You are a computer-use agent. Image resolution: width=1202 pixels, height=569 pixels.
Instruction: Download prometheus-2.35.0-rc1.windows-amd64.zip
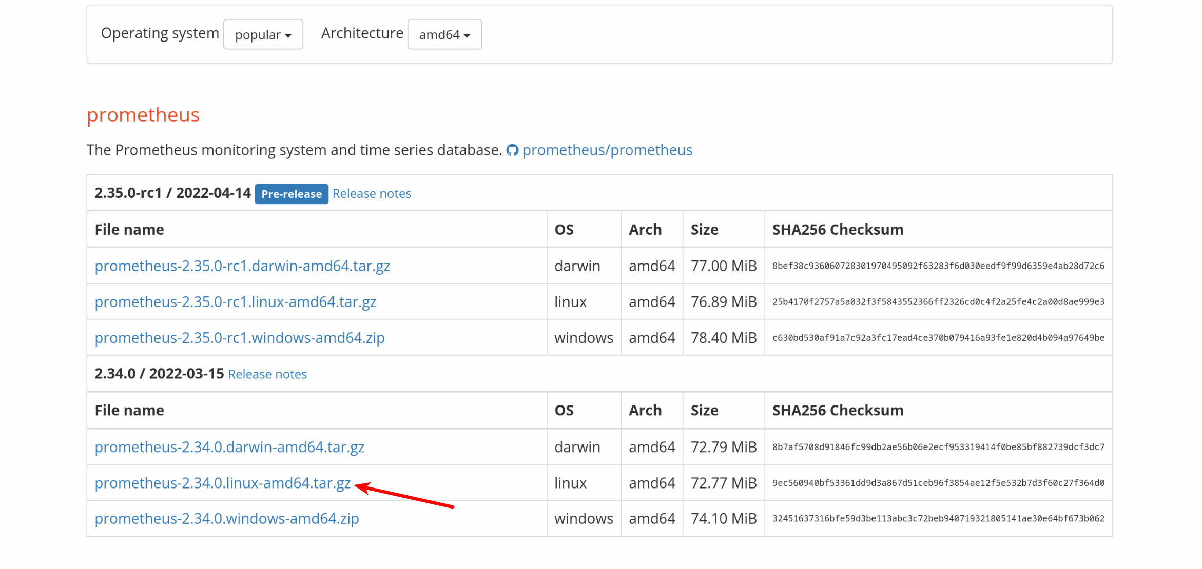point(239,338)
